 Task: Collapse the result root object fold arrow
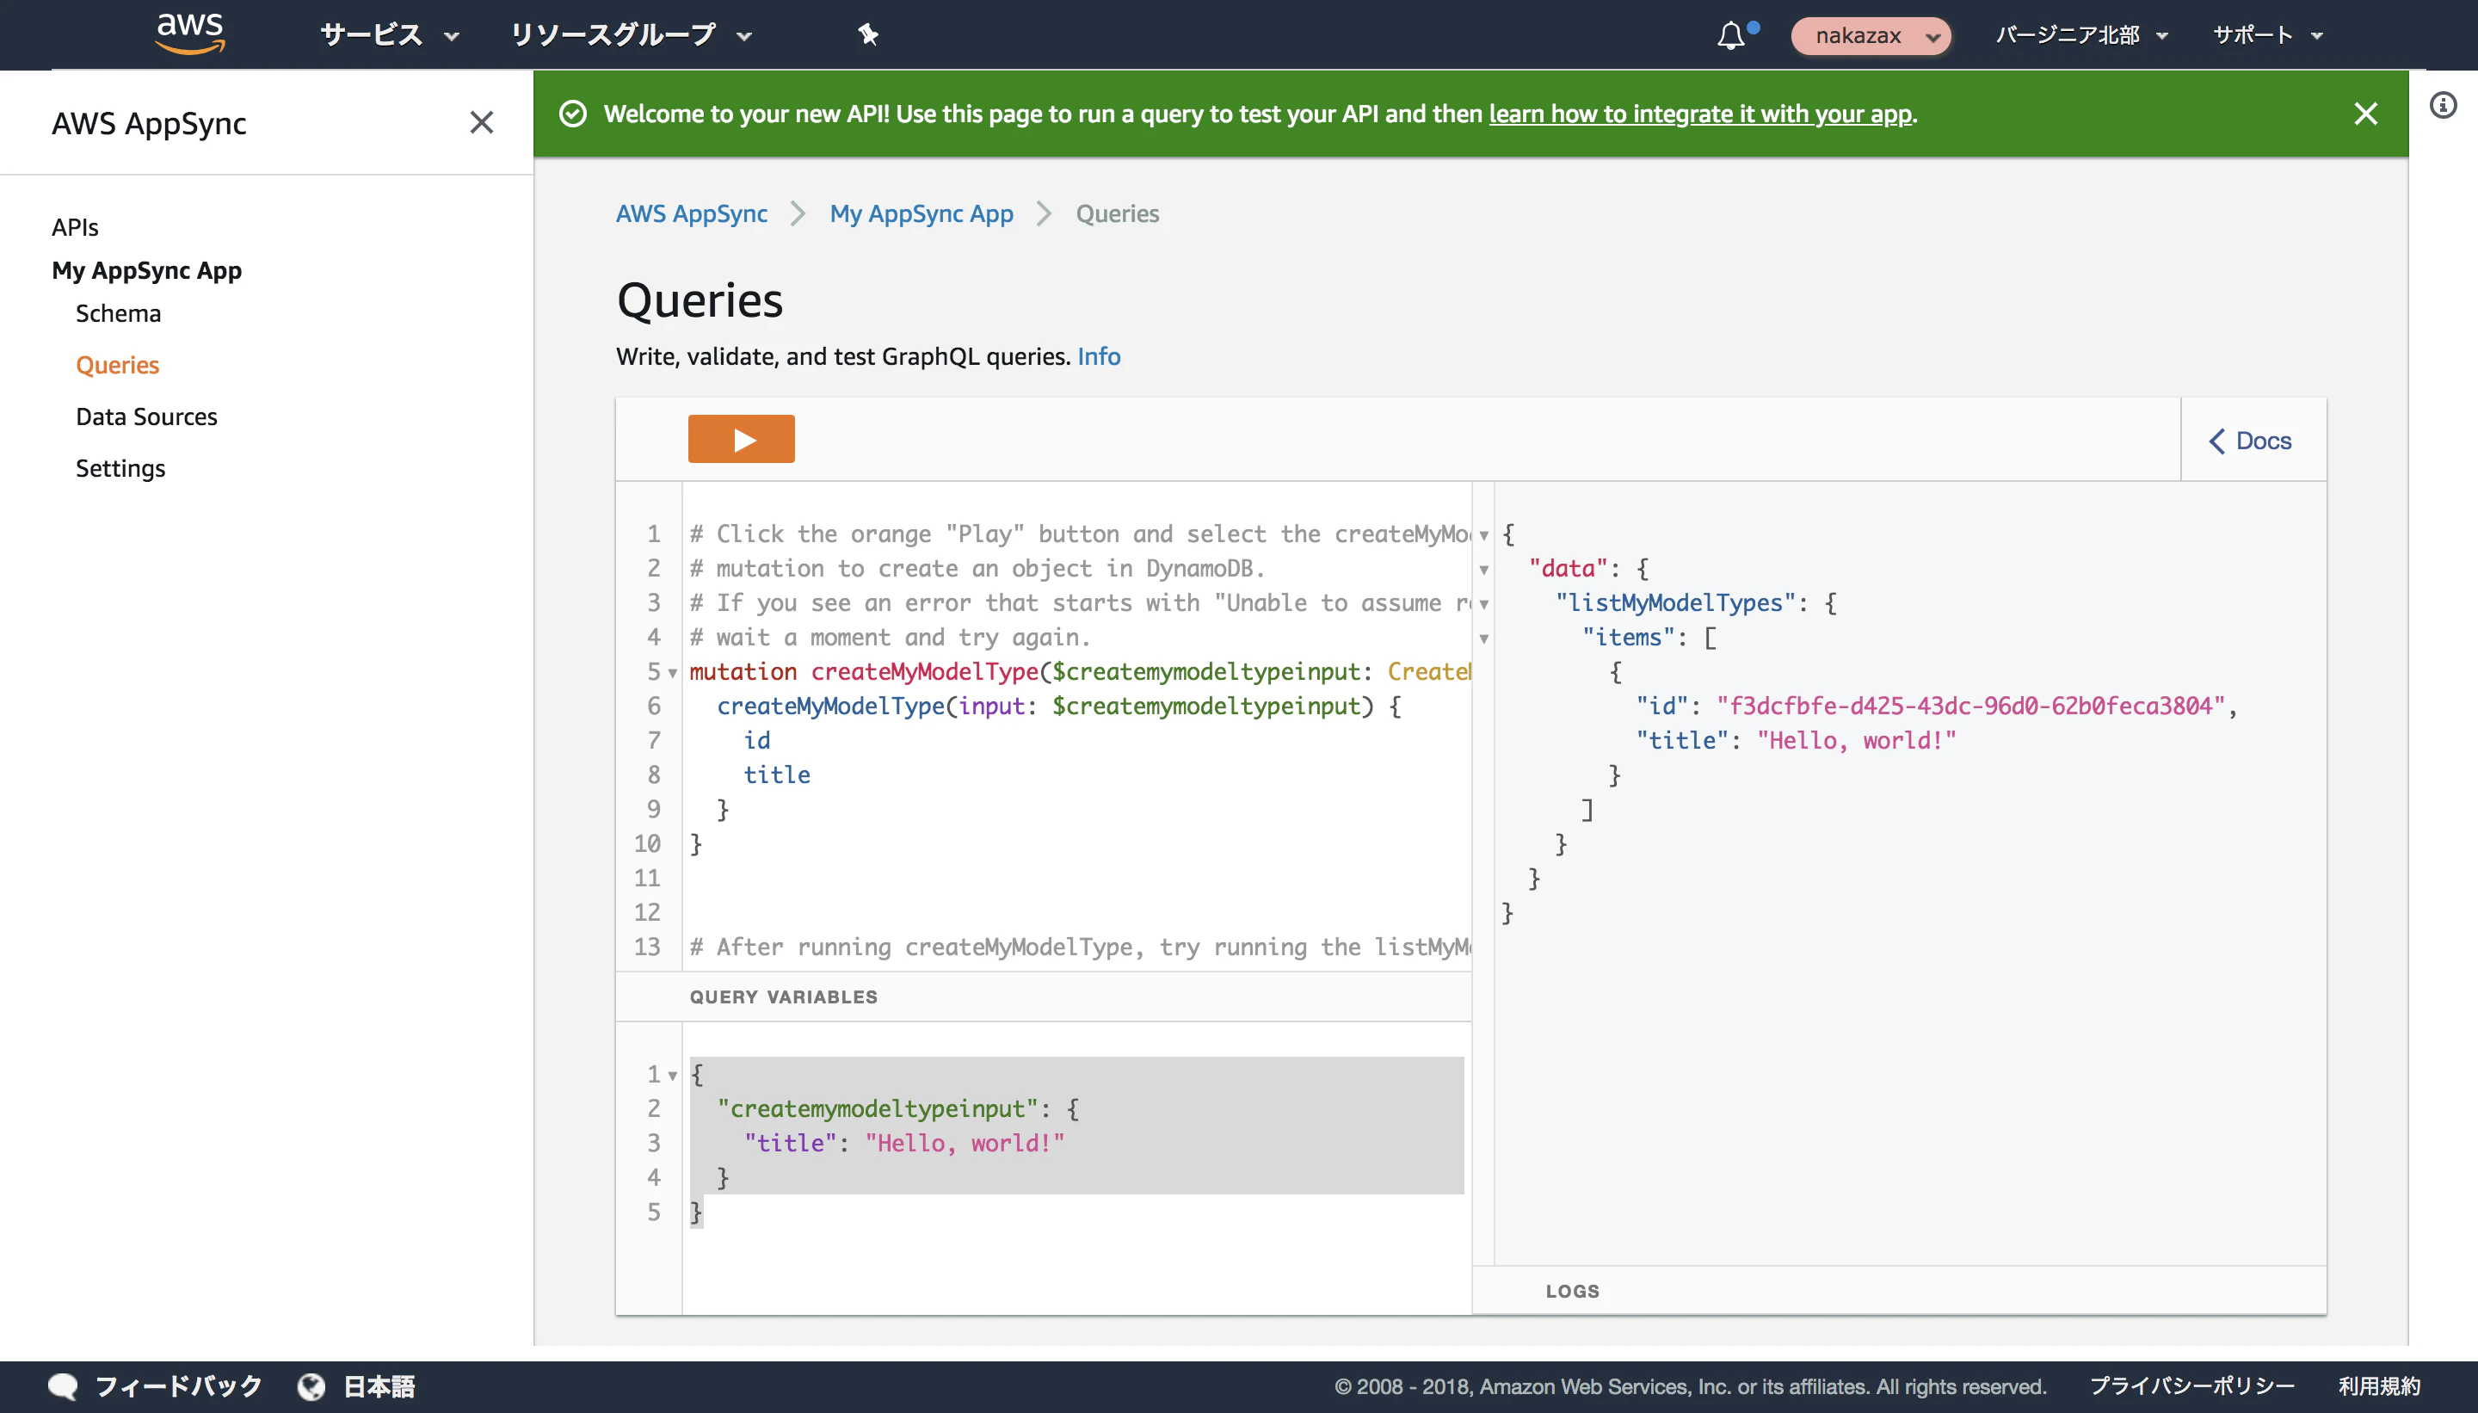pyautogui.click(x=1483, y=534)
